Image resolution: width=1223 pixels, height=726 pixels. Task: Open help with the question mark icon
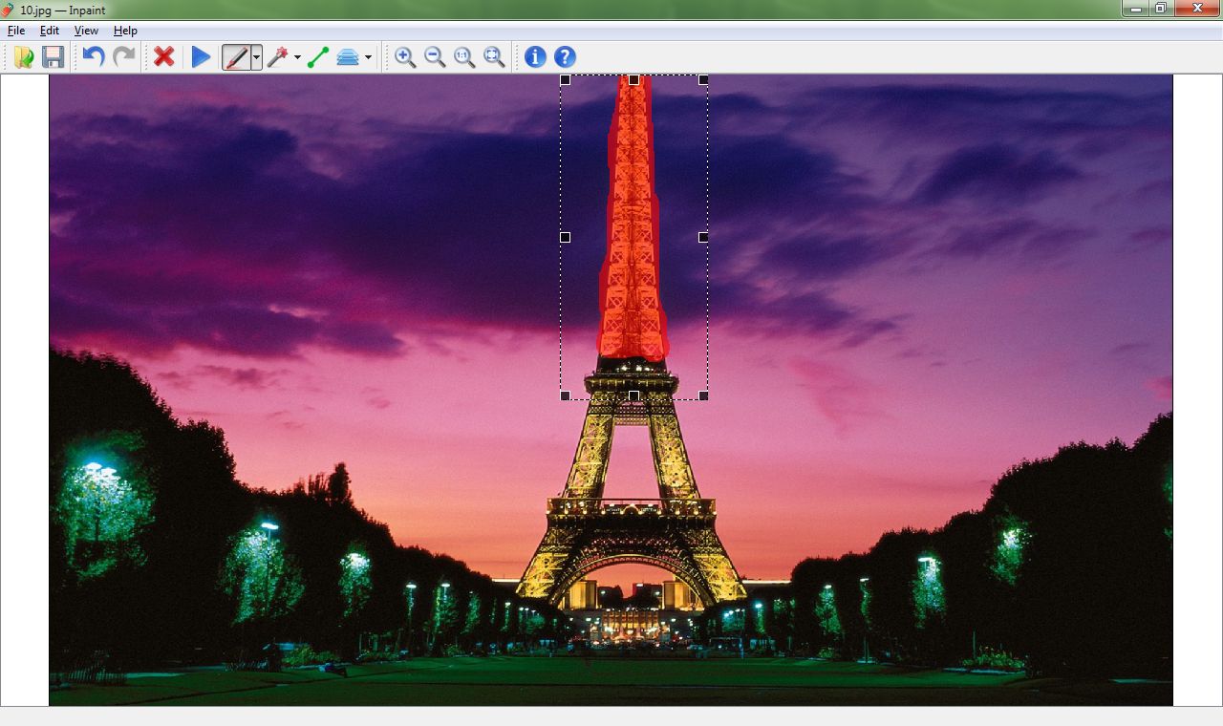click(x=565, y=57)
